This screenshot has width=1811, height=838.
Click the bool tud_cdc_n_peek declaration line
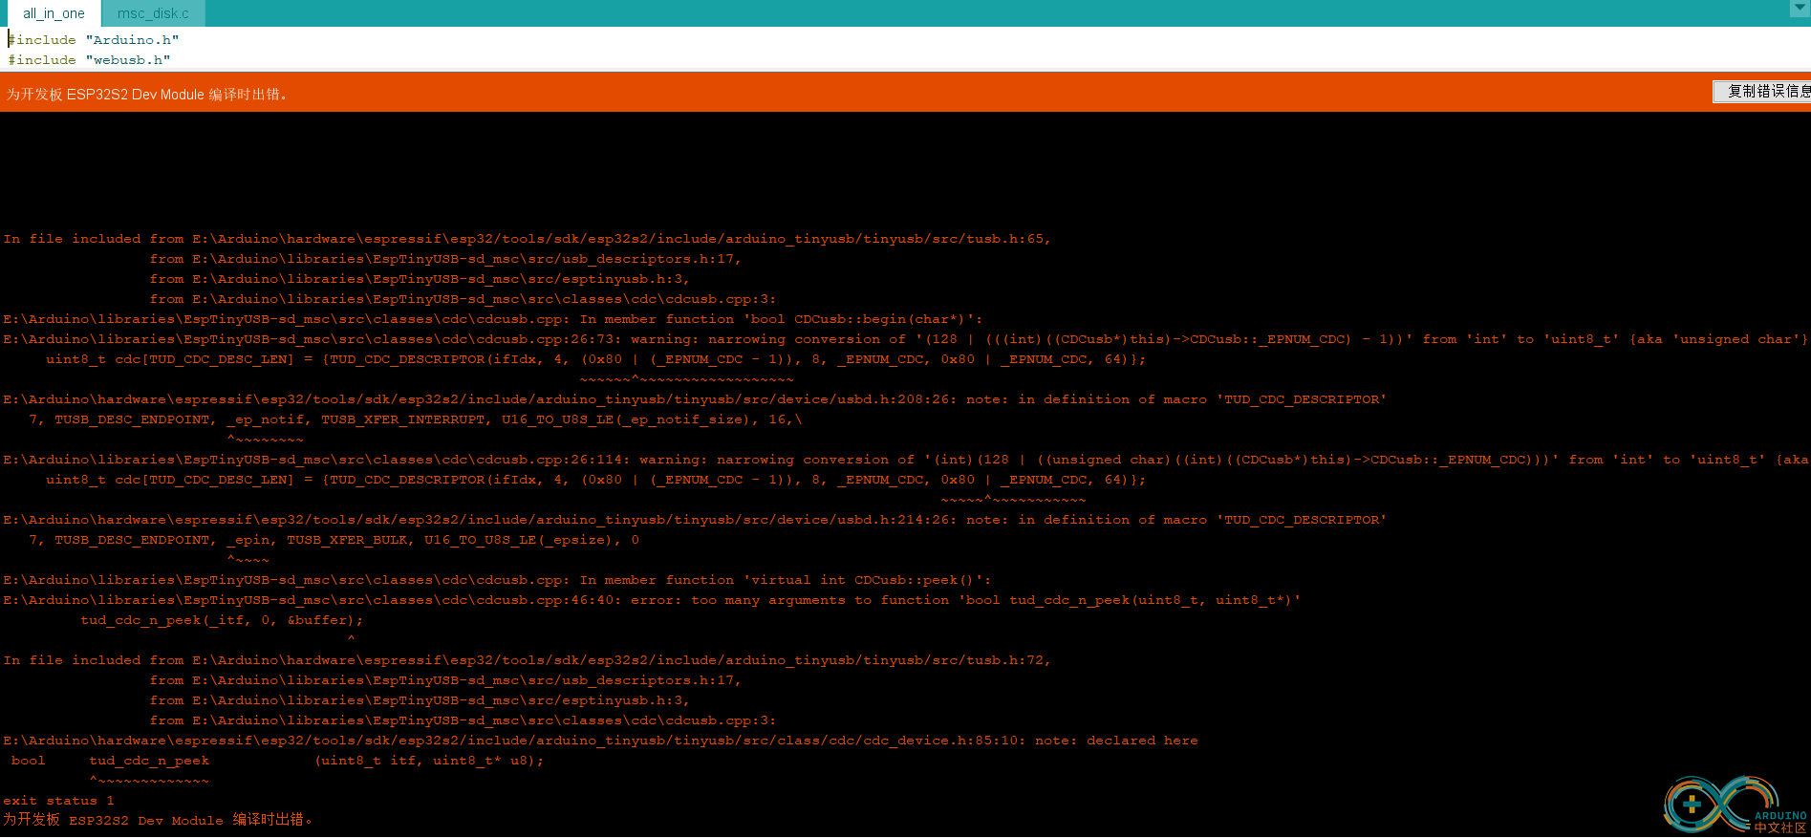(277, 761)
